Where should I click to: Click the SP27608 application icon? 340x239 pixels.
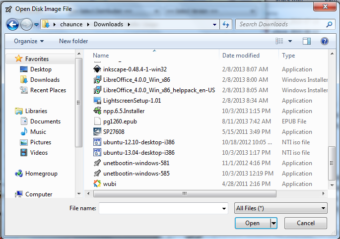click(x=97, y=131)
